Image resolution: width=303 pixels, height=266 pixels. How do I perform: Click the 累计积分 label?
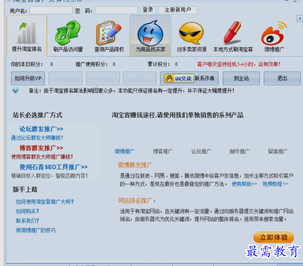tap(159, 64)
